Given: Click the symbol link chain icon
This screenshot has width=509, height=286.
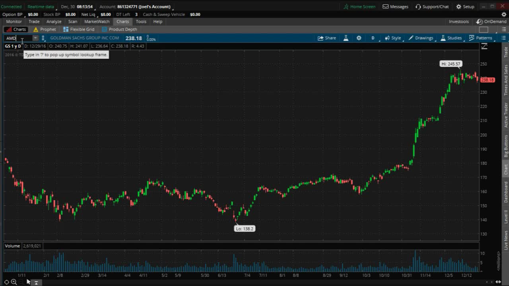Looking at the screenshot, I should tap(43, 38).
